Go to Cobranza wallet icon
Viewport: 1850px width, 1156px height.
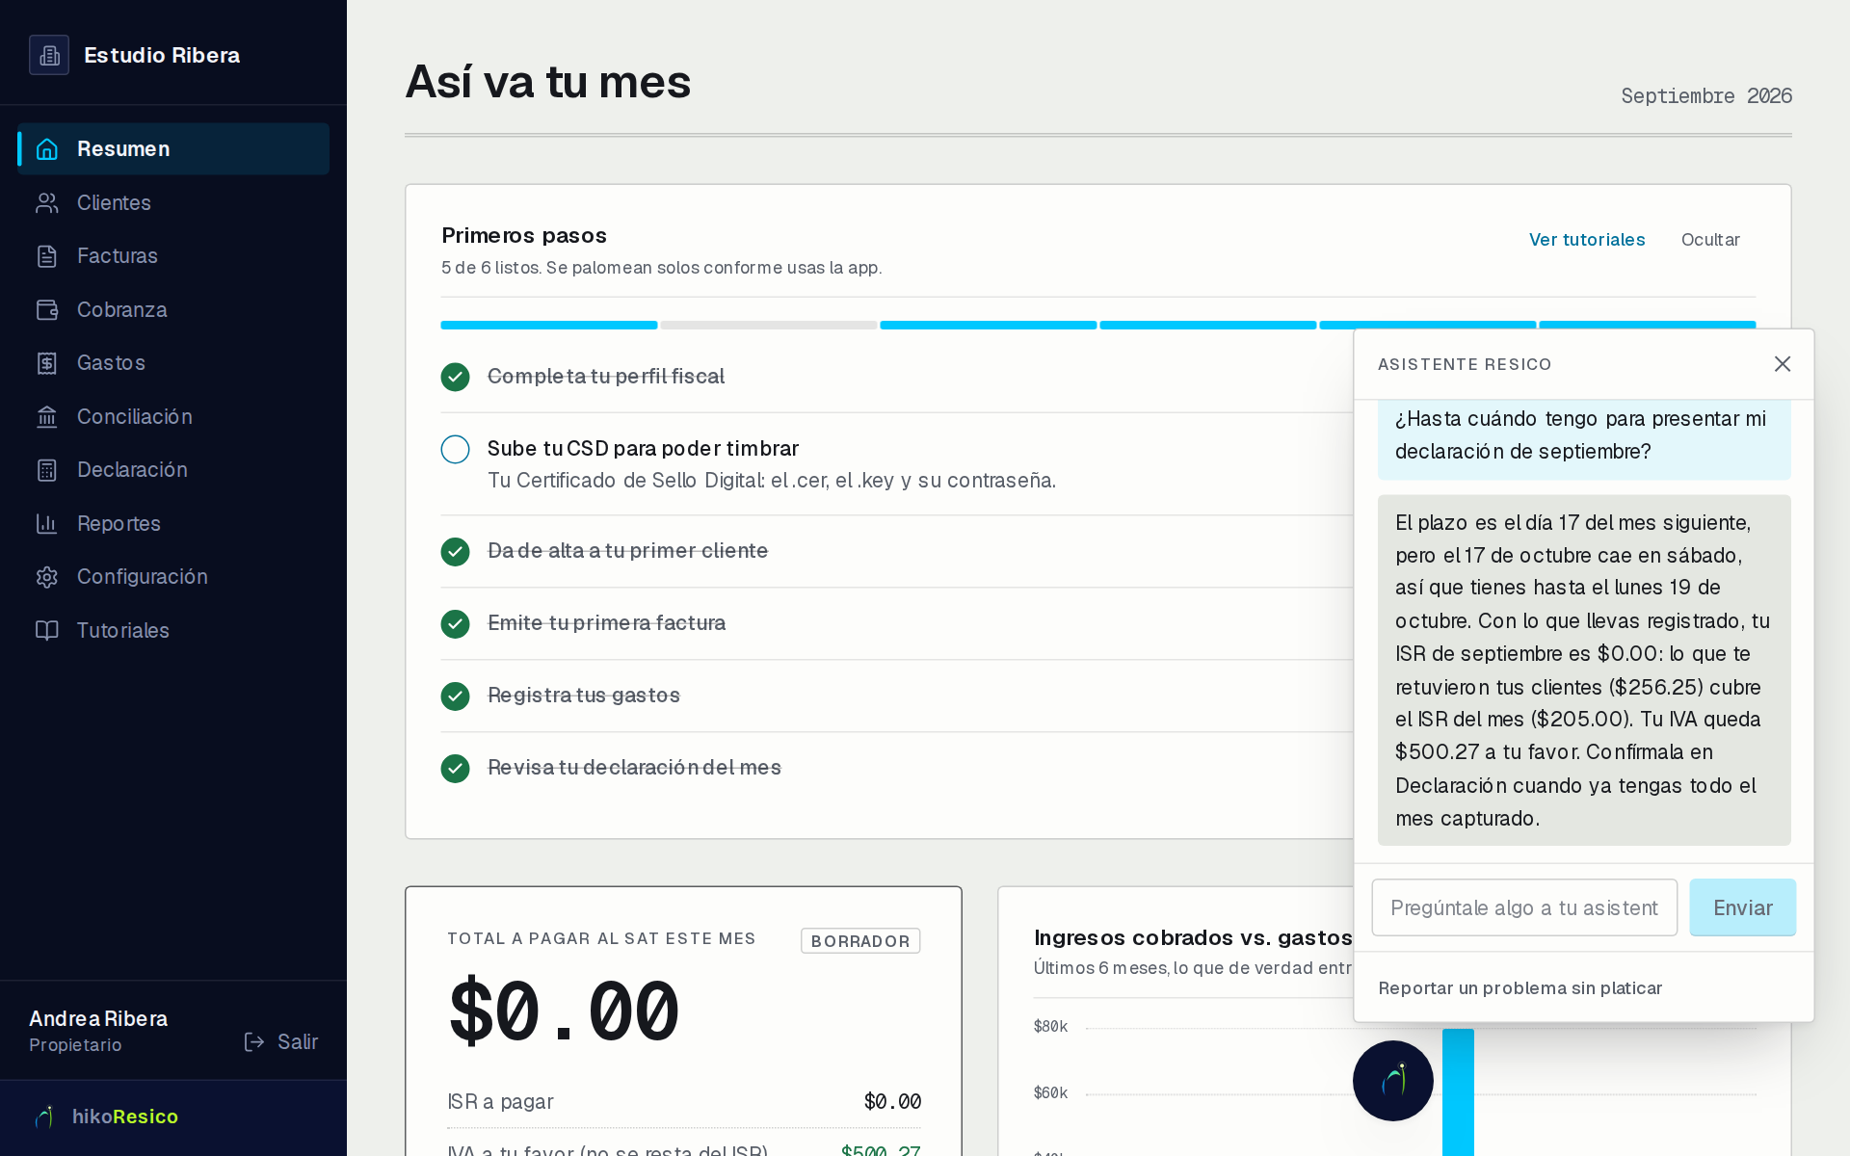[47, 309]
